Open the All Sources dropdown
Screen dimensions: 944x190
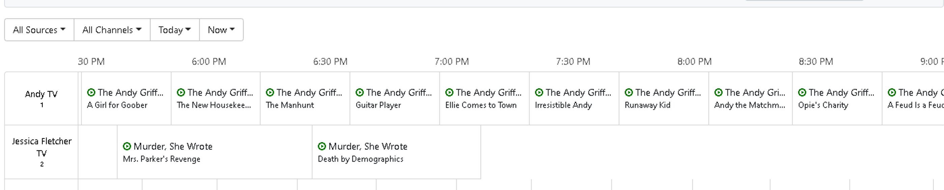coord(39,30)
